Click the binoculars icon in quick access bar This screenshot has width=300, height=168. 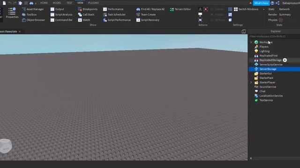pyautogui.click(x=31, y=3)
